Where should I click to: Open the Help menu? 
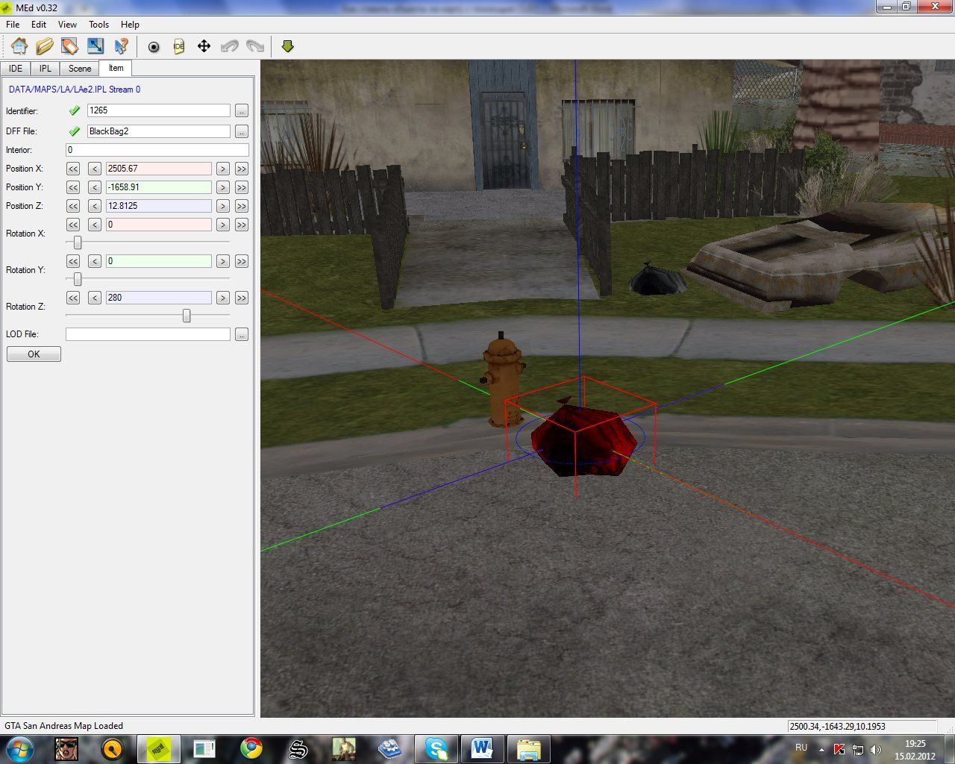(130, 25)
